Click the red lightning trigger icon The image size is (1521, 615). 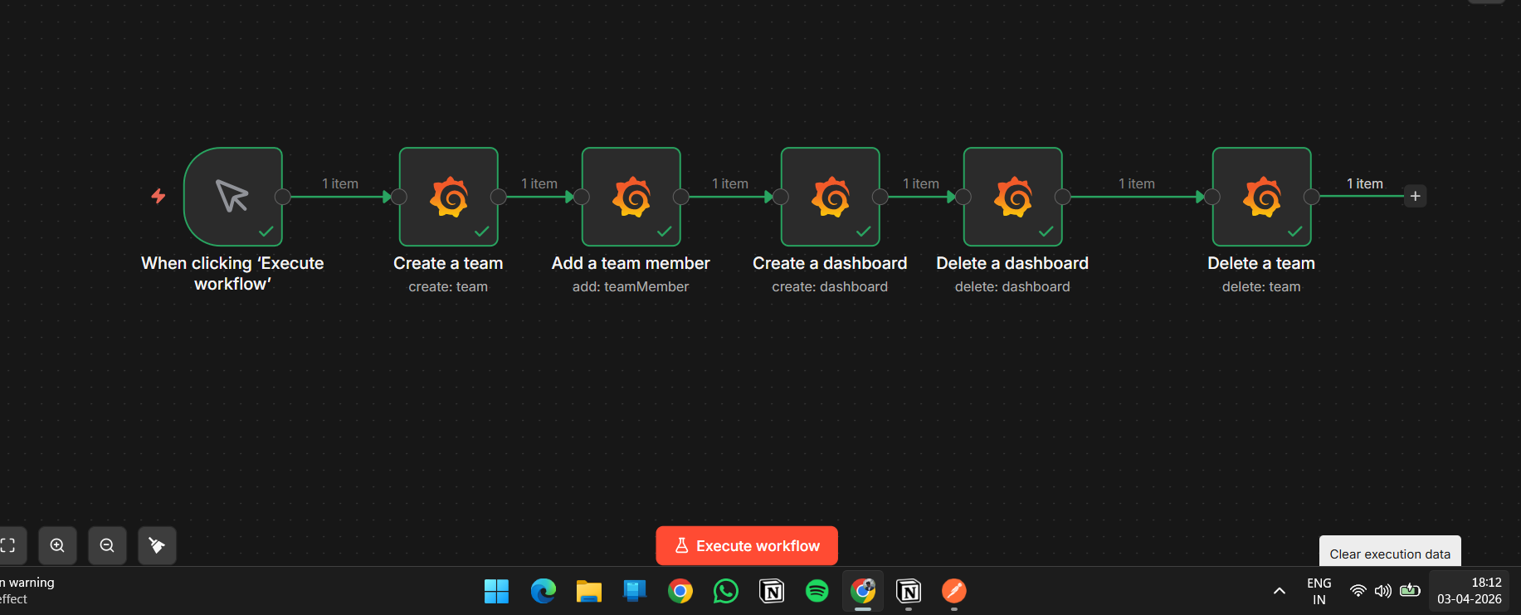(158, 196)
